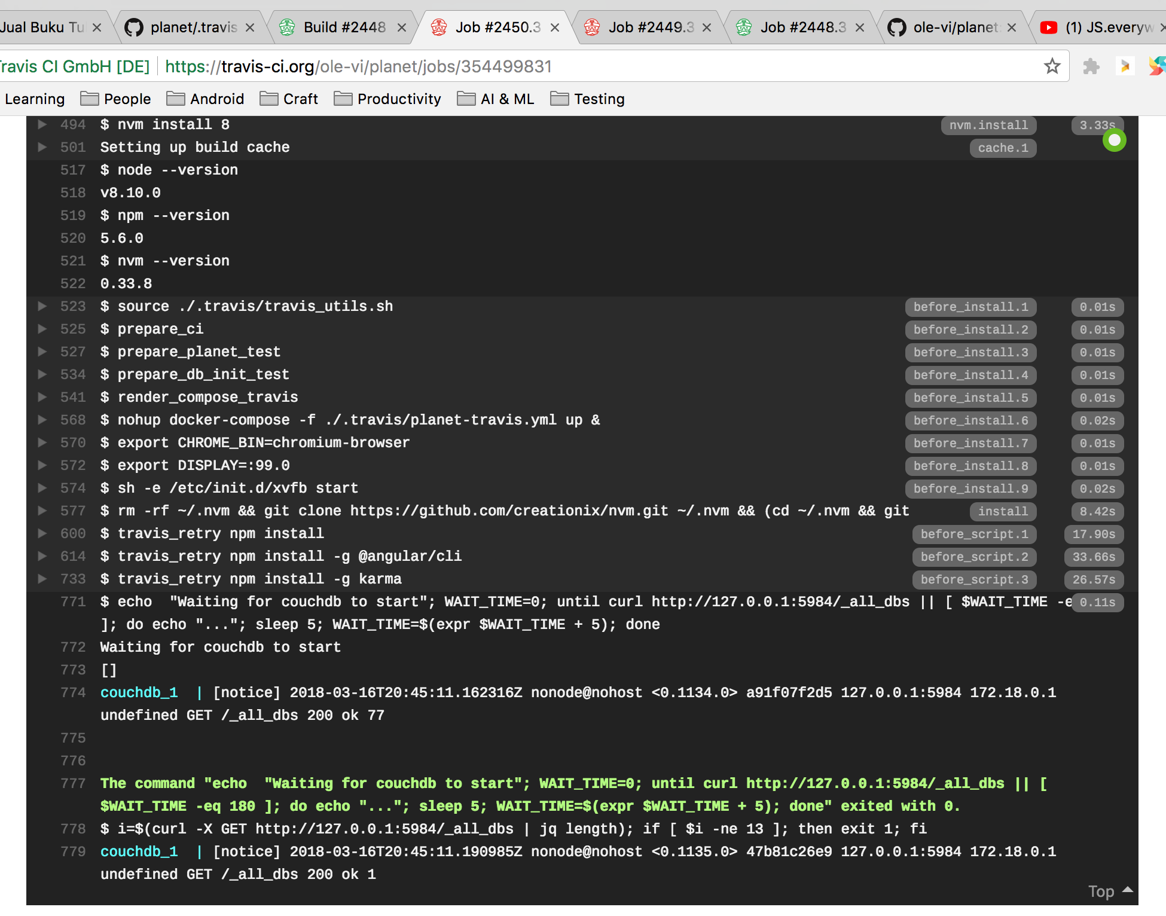Viewport: 1166px width, 916px height.
Task: Click the before_install.6 label
Action: (x=970, y=420)
